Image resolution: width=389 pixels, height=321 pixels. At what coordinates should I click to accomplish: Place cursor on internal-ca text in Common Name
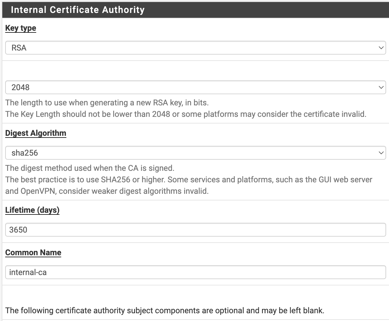pos(28,272)
